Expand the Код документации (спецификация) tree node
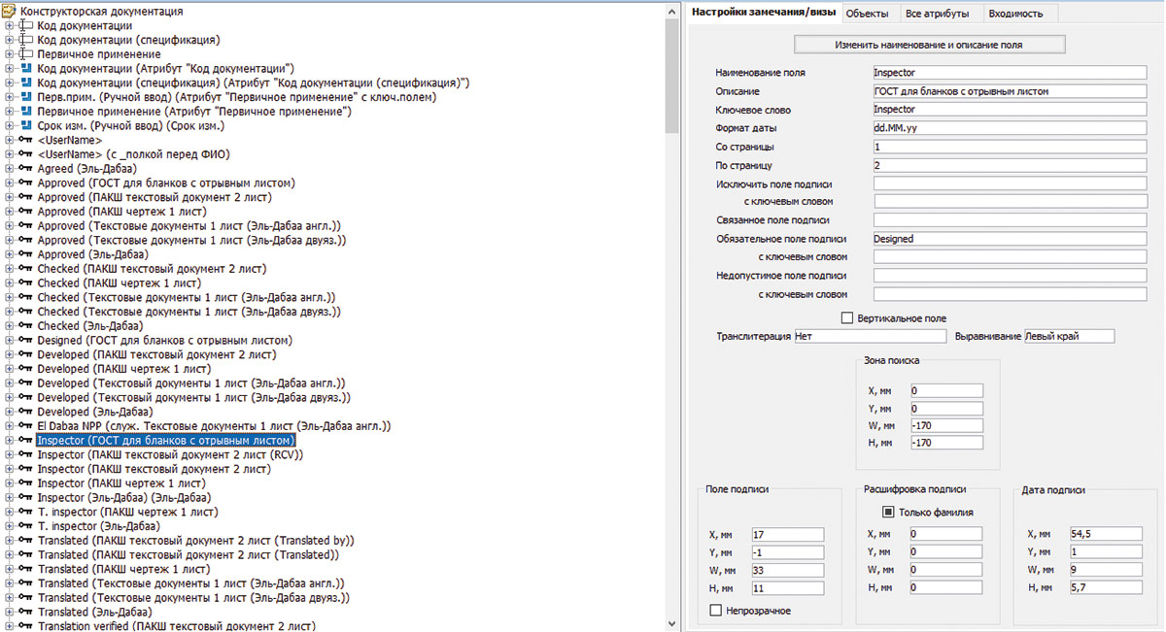 [9, 41]
